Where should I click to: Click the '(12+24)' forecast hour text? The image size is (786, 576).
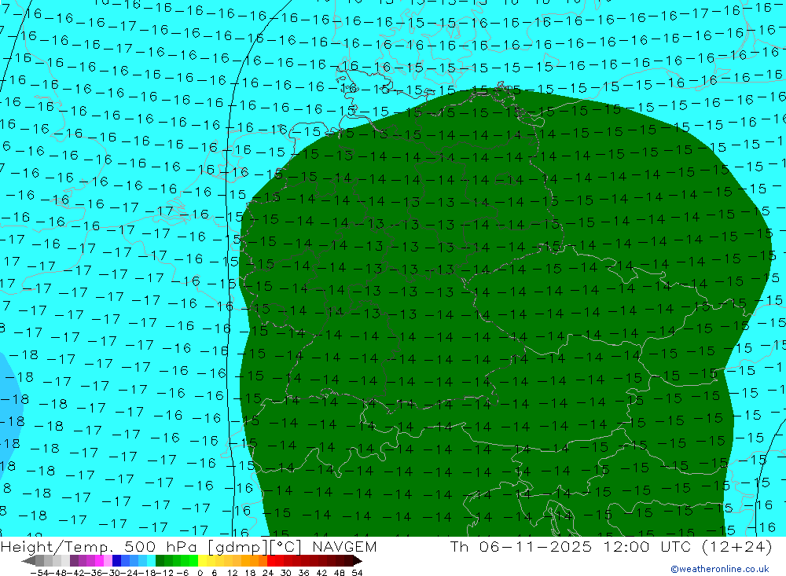point(737,546)
